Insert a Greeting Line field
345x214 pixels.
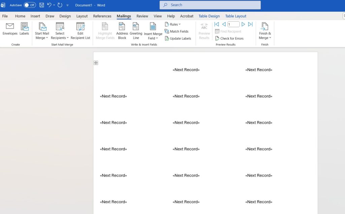tap(136, 31)
